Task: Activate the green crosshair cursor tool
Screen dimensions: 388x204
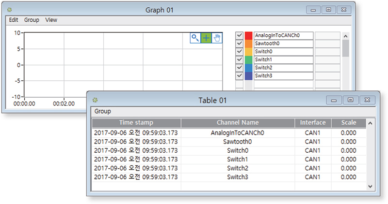Action: coord(206,38)
